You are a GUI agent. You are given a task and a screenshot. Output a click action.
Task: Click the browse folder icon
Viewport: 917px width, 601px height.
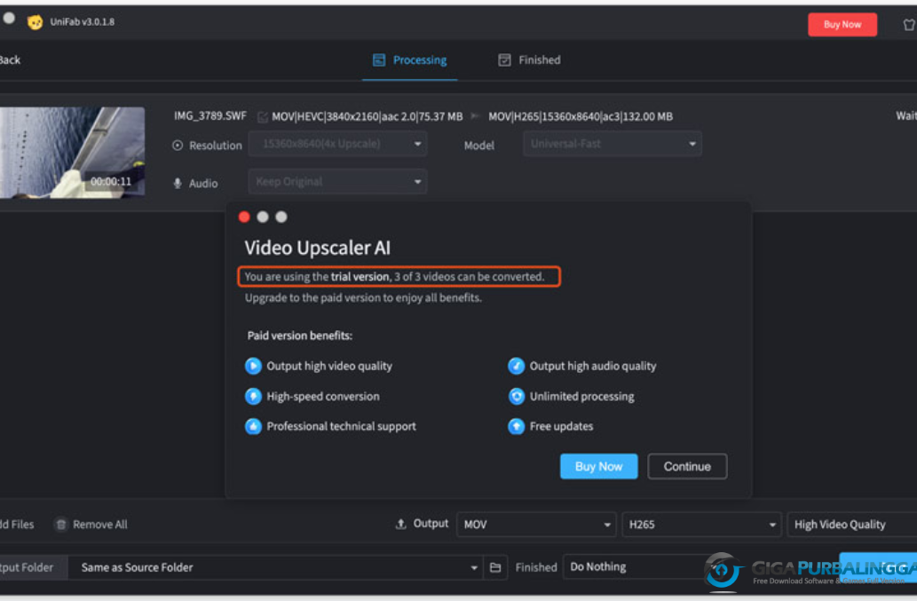pyautogui.click(x=495, y=567)
